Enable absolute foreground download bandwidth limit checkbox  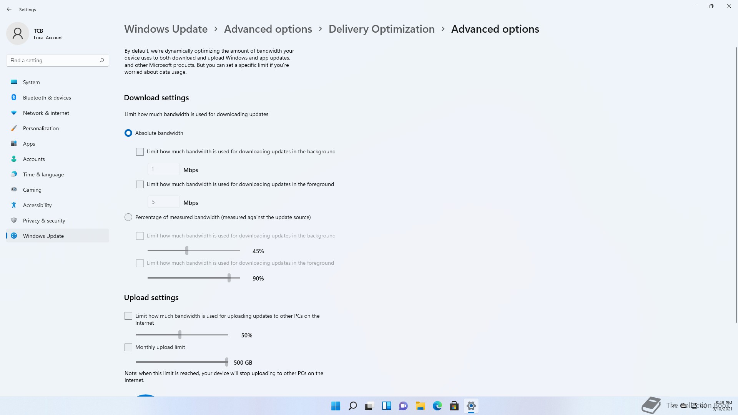coord(140,184)
